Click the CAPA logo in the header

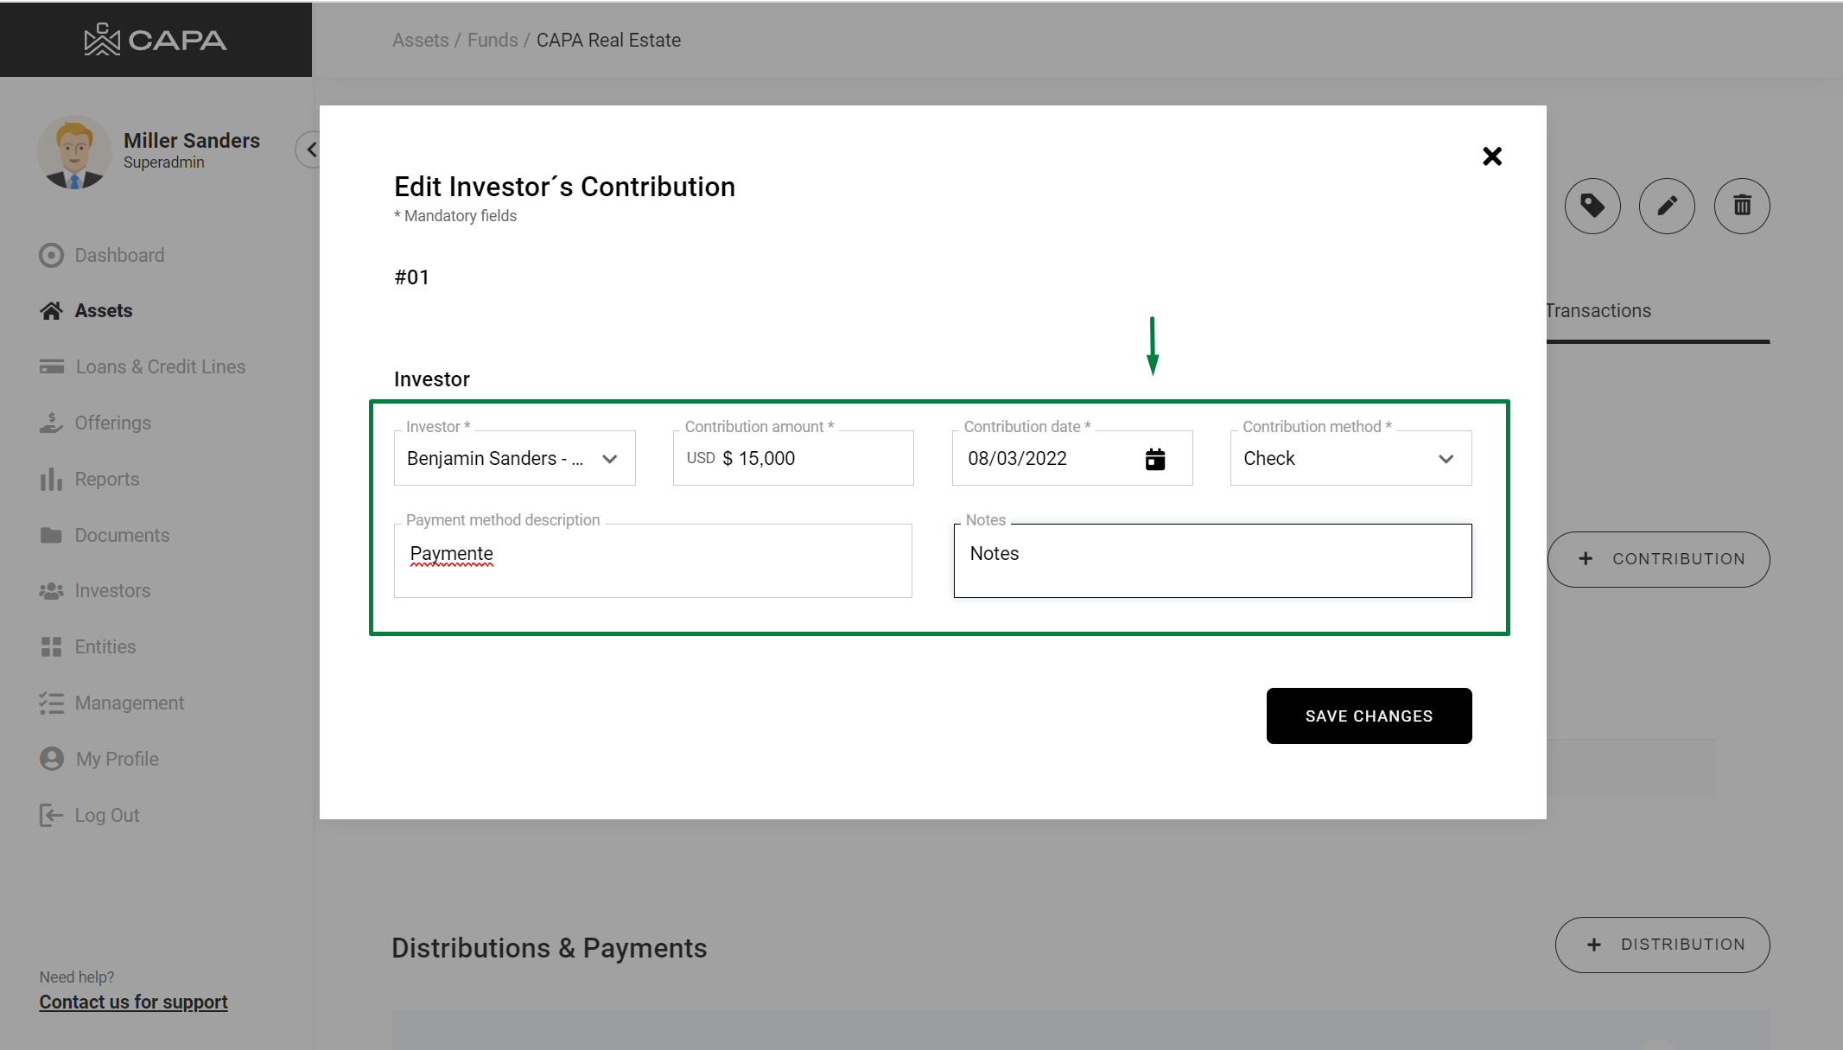[x=156, y=40]
